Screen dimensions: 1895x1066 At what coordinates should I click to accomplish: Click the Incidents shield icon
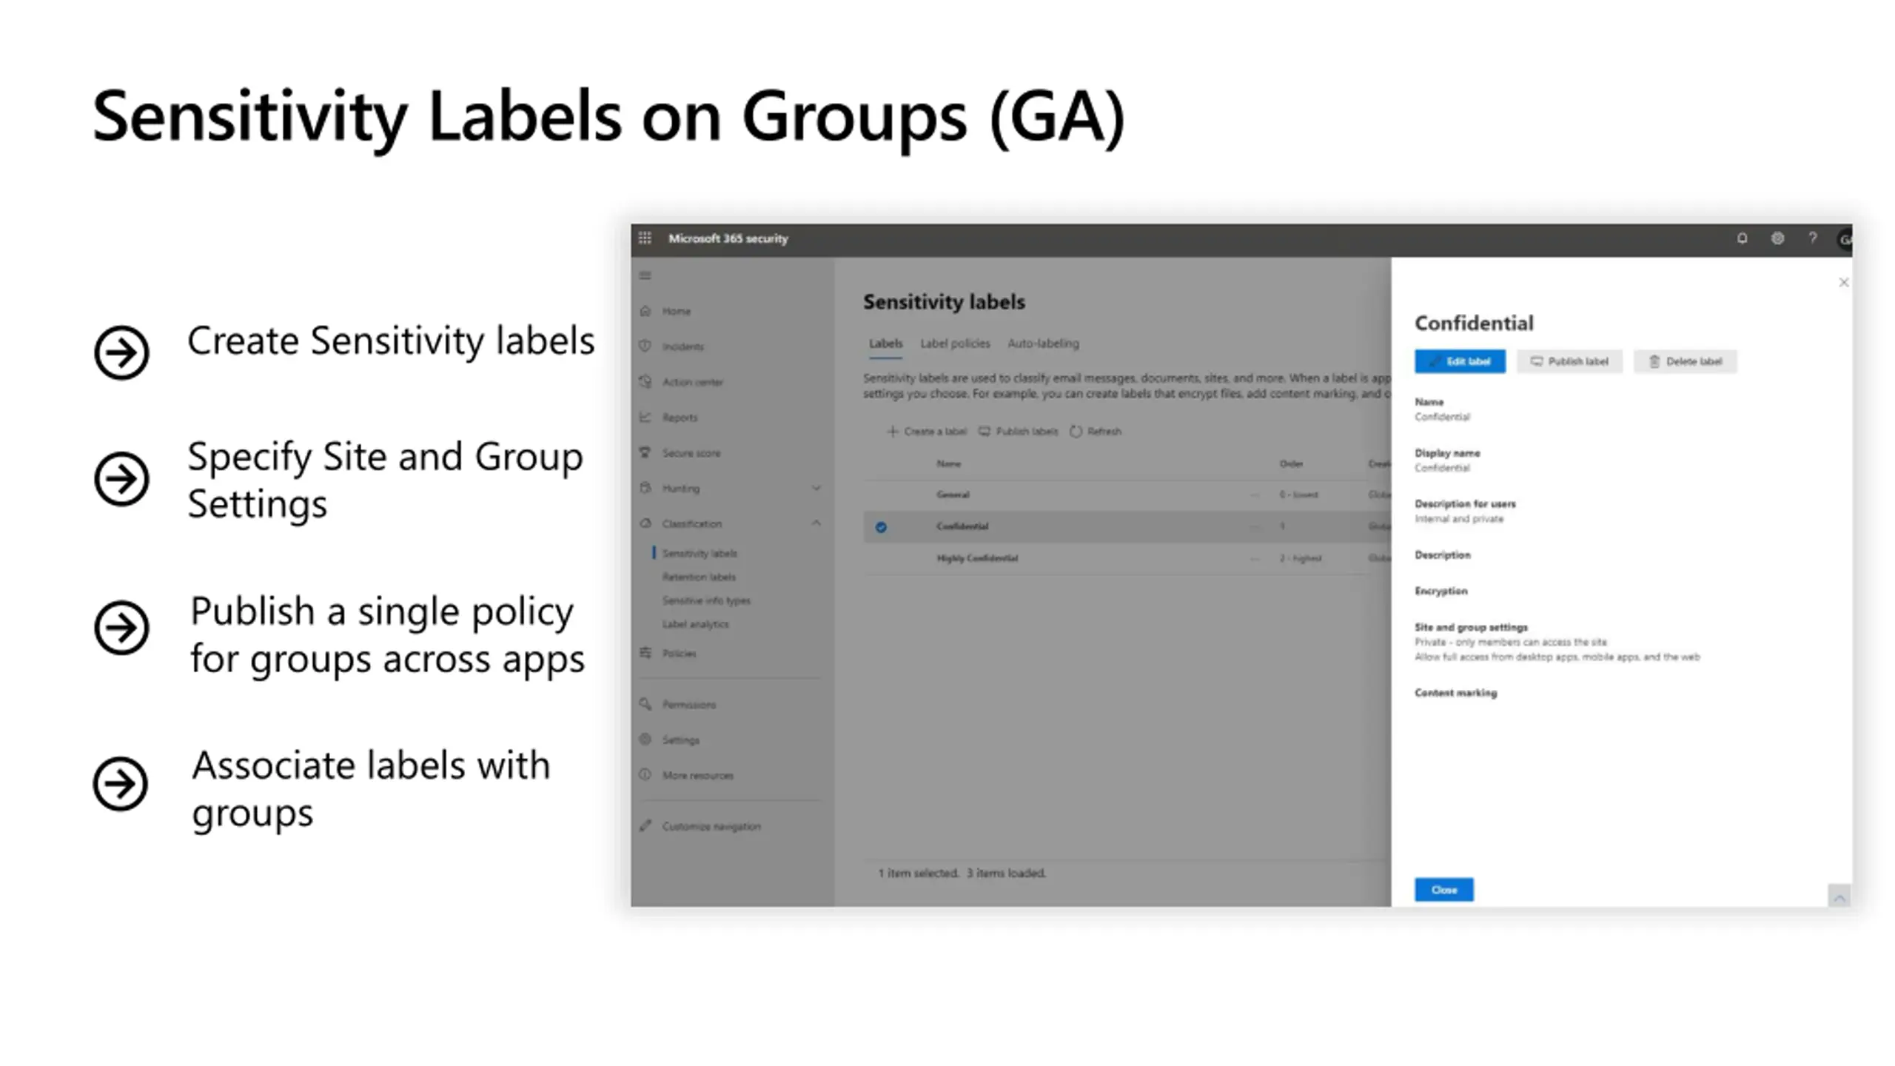[x=645, y=346]
